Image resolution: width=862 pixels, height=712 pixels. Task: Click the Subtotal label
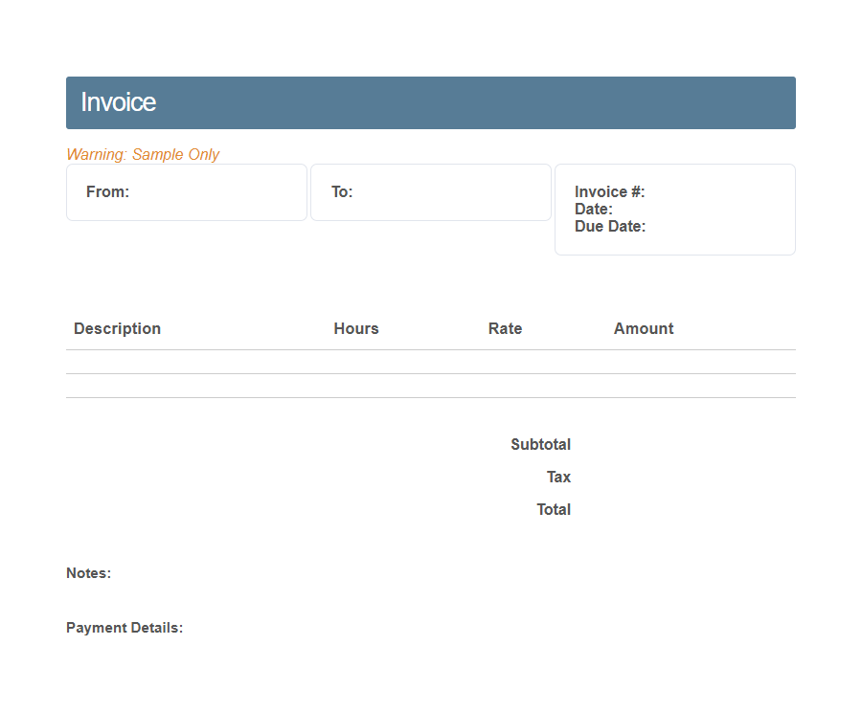(x=540, y=444)
